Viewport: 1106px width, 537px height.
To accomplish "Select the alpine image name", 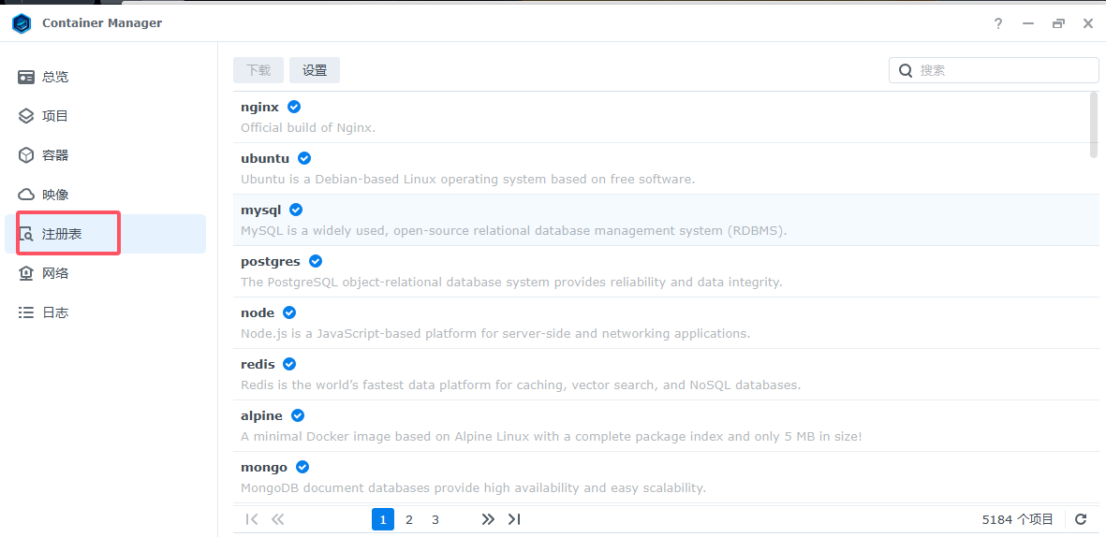I will click(261, 415).
